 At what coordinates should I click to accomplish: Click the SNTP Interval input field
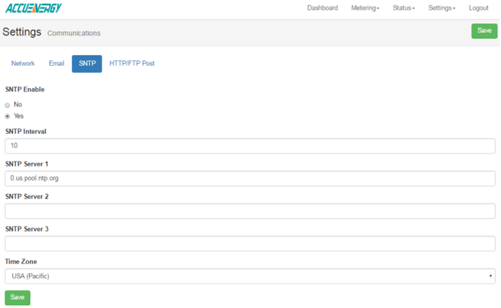250,146
